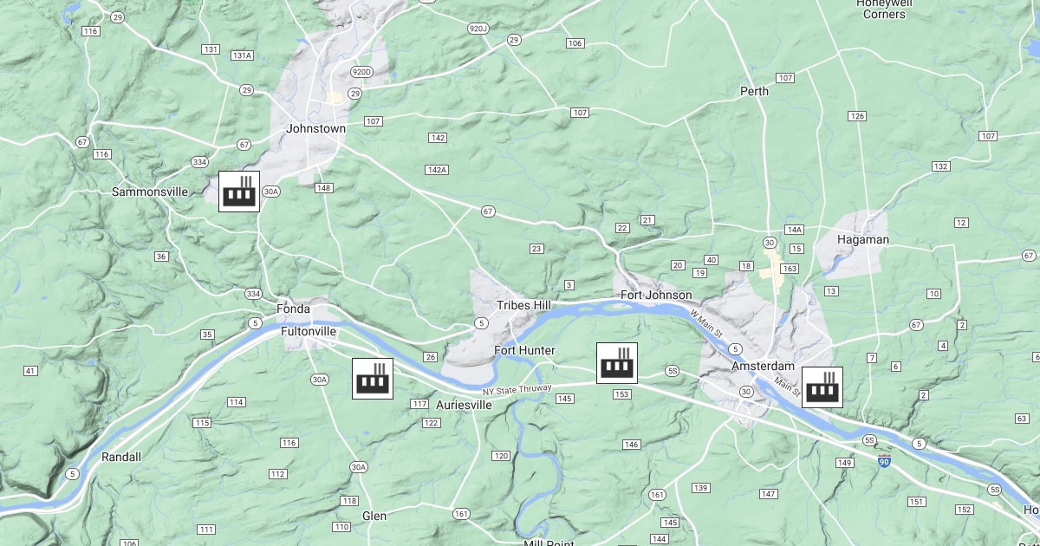1040x546 pixels.
Task: Click the Randall place label
Action: [x=121, y=457]
